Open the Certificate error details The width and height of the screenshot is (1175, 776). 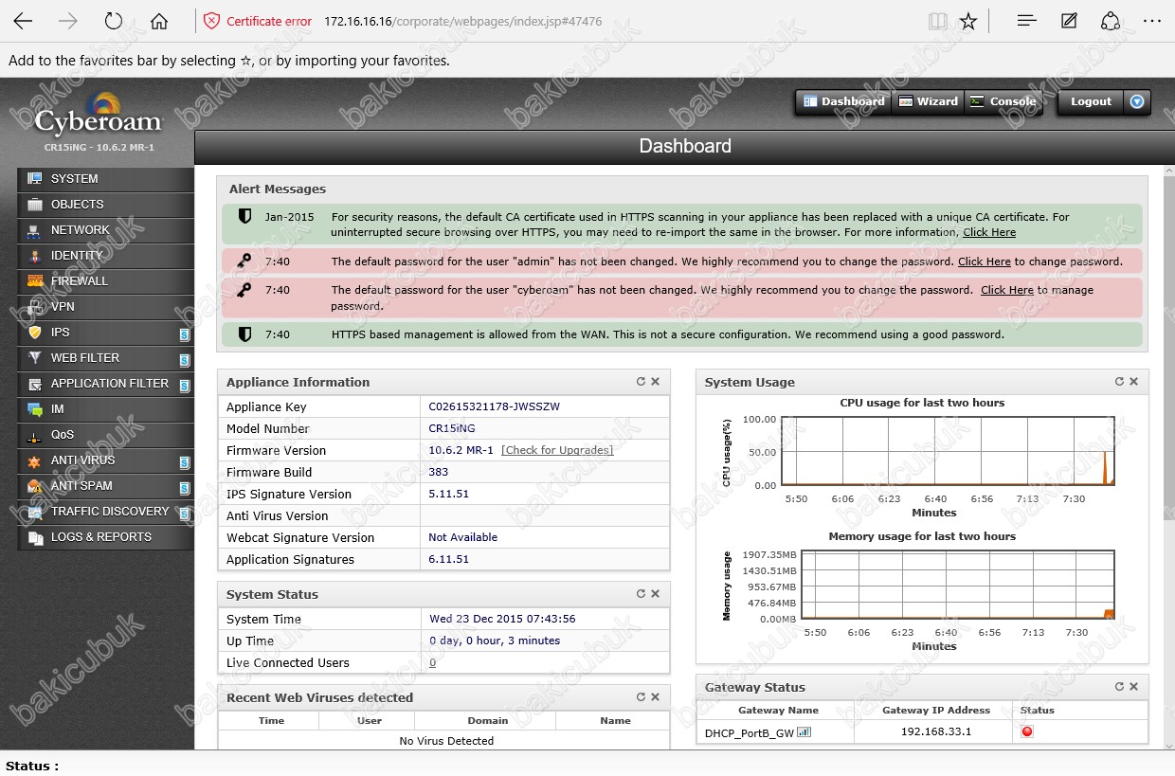point(259,21)
